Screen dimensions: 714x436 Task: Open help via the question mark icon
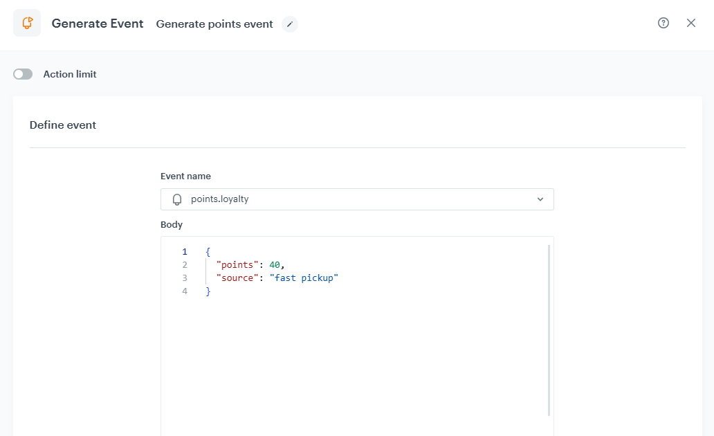[x=663, y=23]
